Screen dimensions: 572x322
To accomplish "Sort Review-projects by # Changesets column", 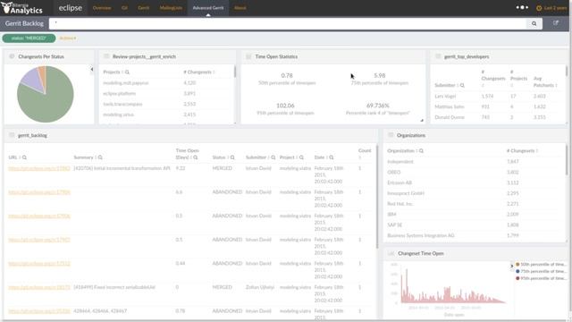I will [x=199, y=72].
